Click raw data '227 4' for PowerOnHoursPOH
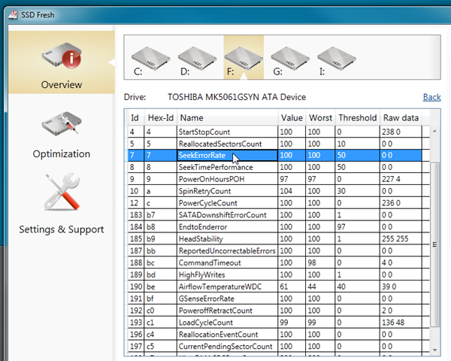 tap(391, 179)
